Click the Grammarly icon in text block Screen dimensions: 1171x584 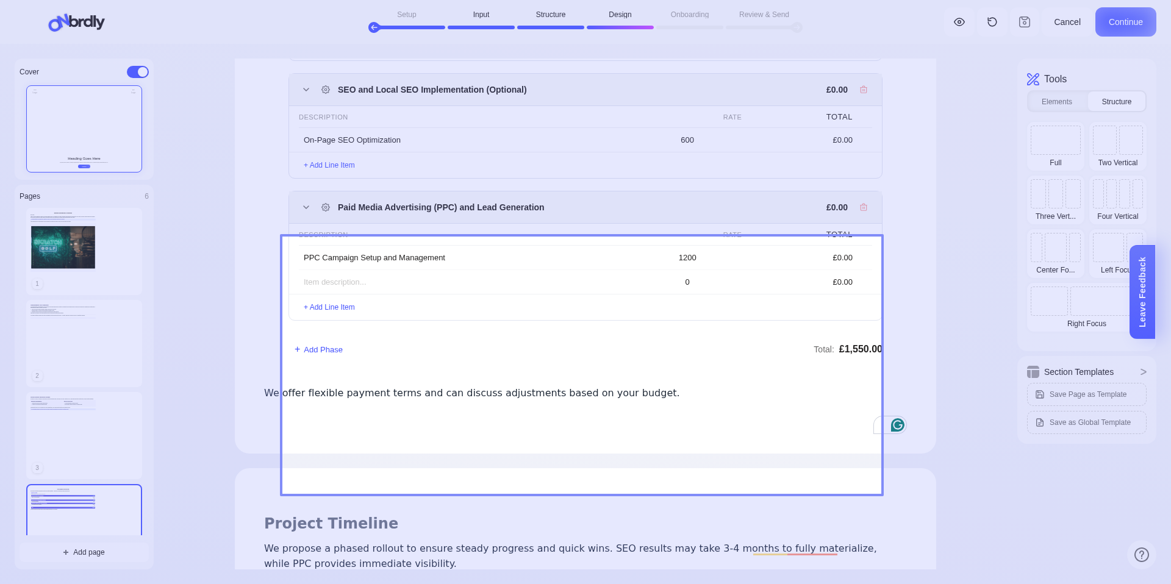[897, 425]
